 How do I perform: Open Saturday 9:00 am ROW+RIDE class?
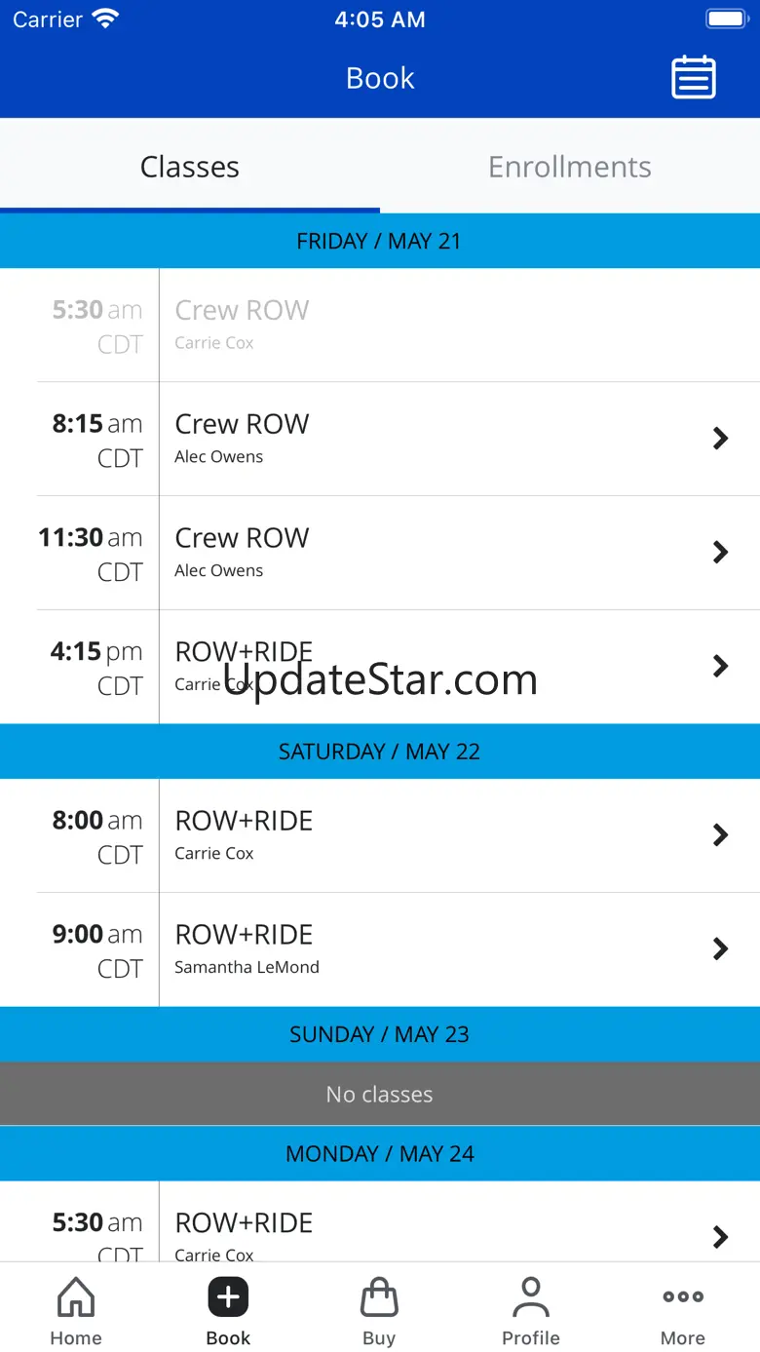tap(380, 949)
